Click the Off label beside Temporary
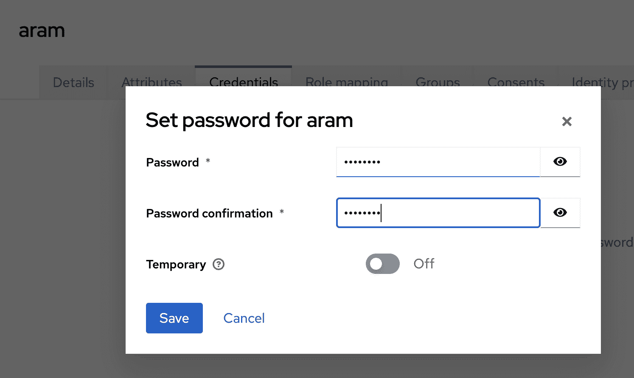The height and width of the screenshot is (378, 634). [424, 264]
